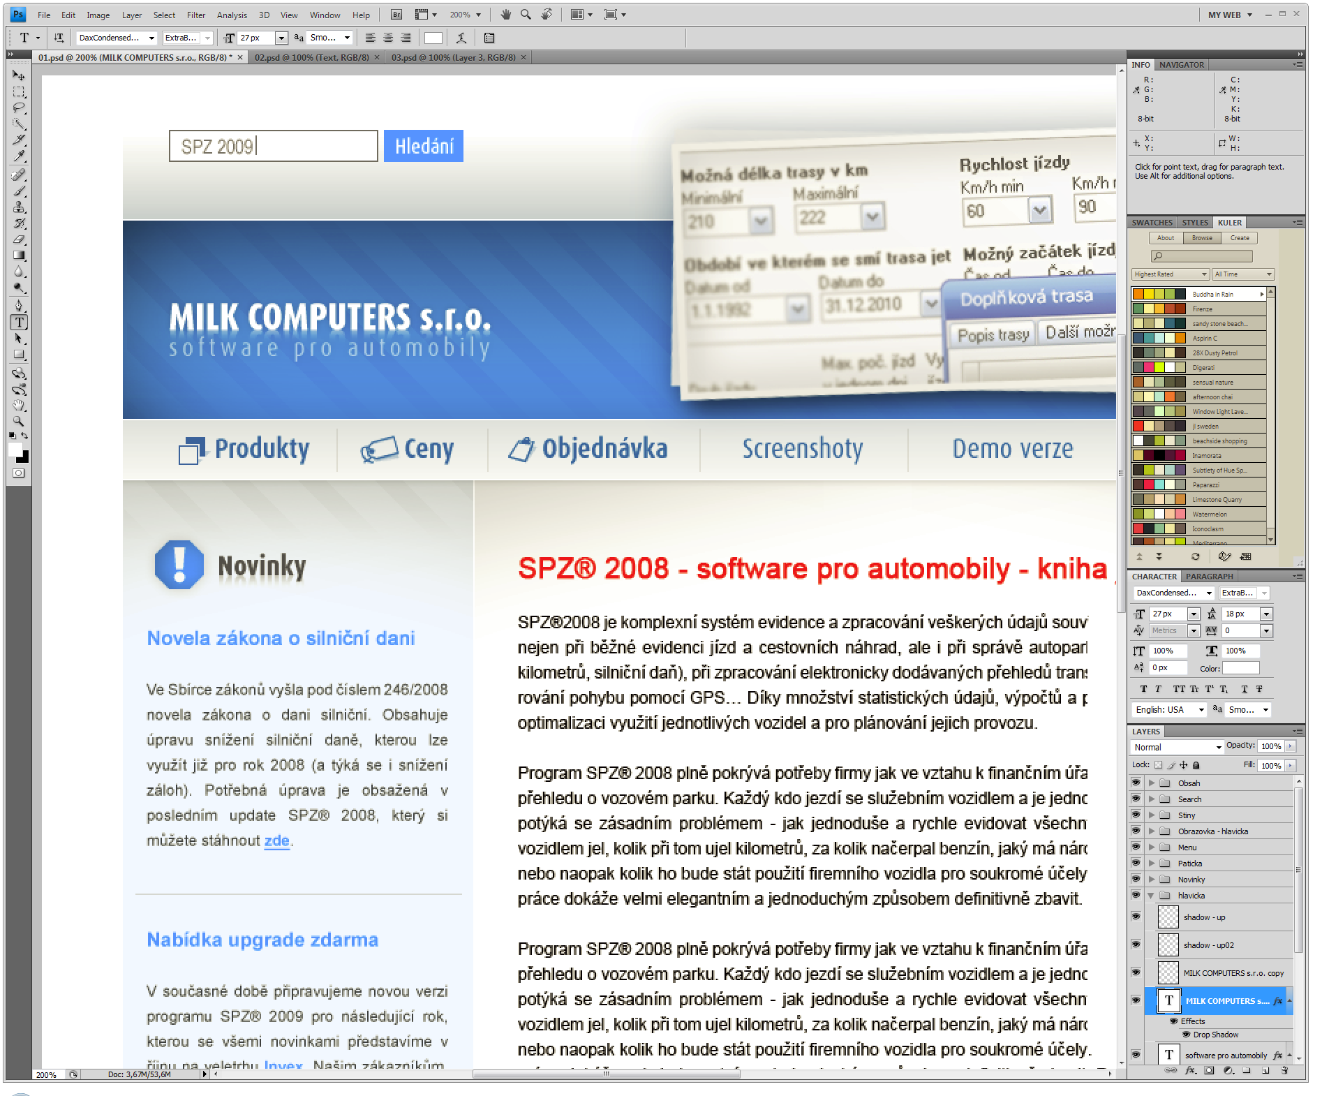Open the Layer menu
This screenshot has height=1096, width=1322.
click(x=132, y=15)
